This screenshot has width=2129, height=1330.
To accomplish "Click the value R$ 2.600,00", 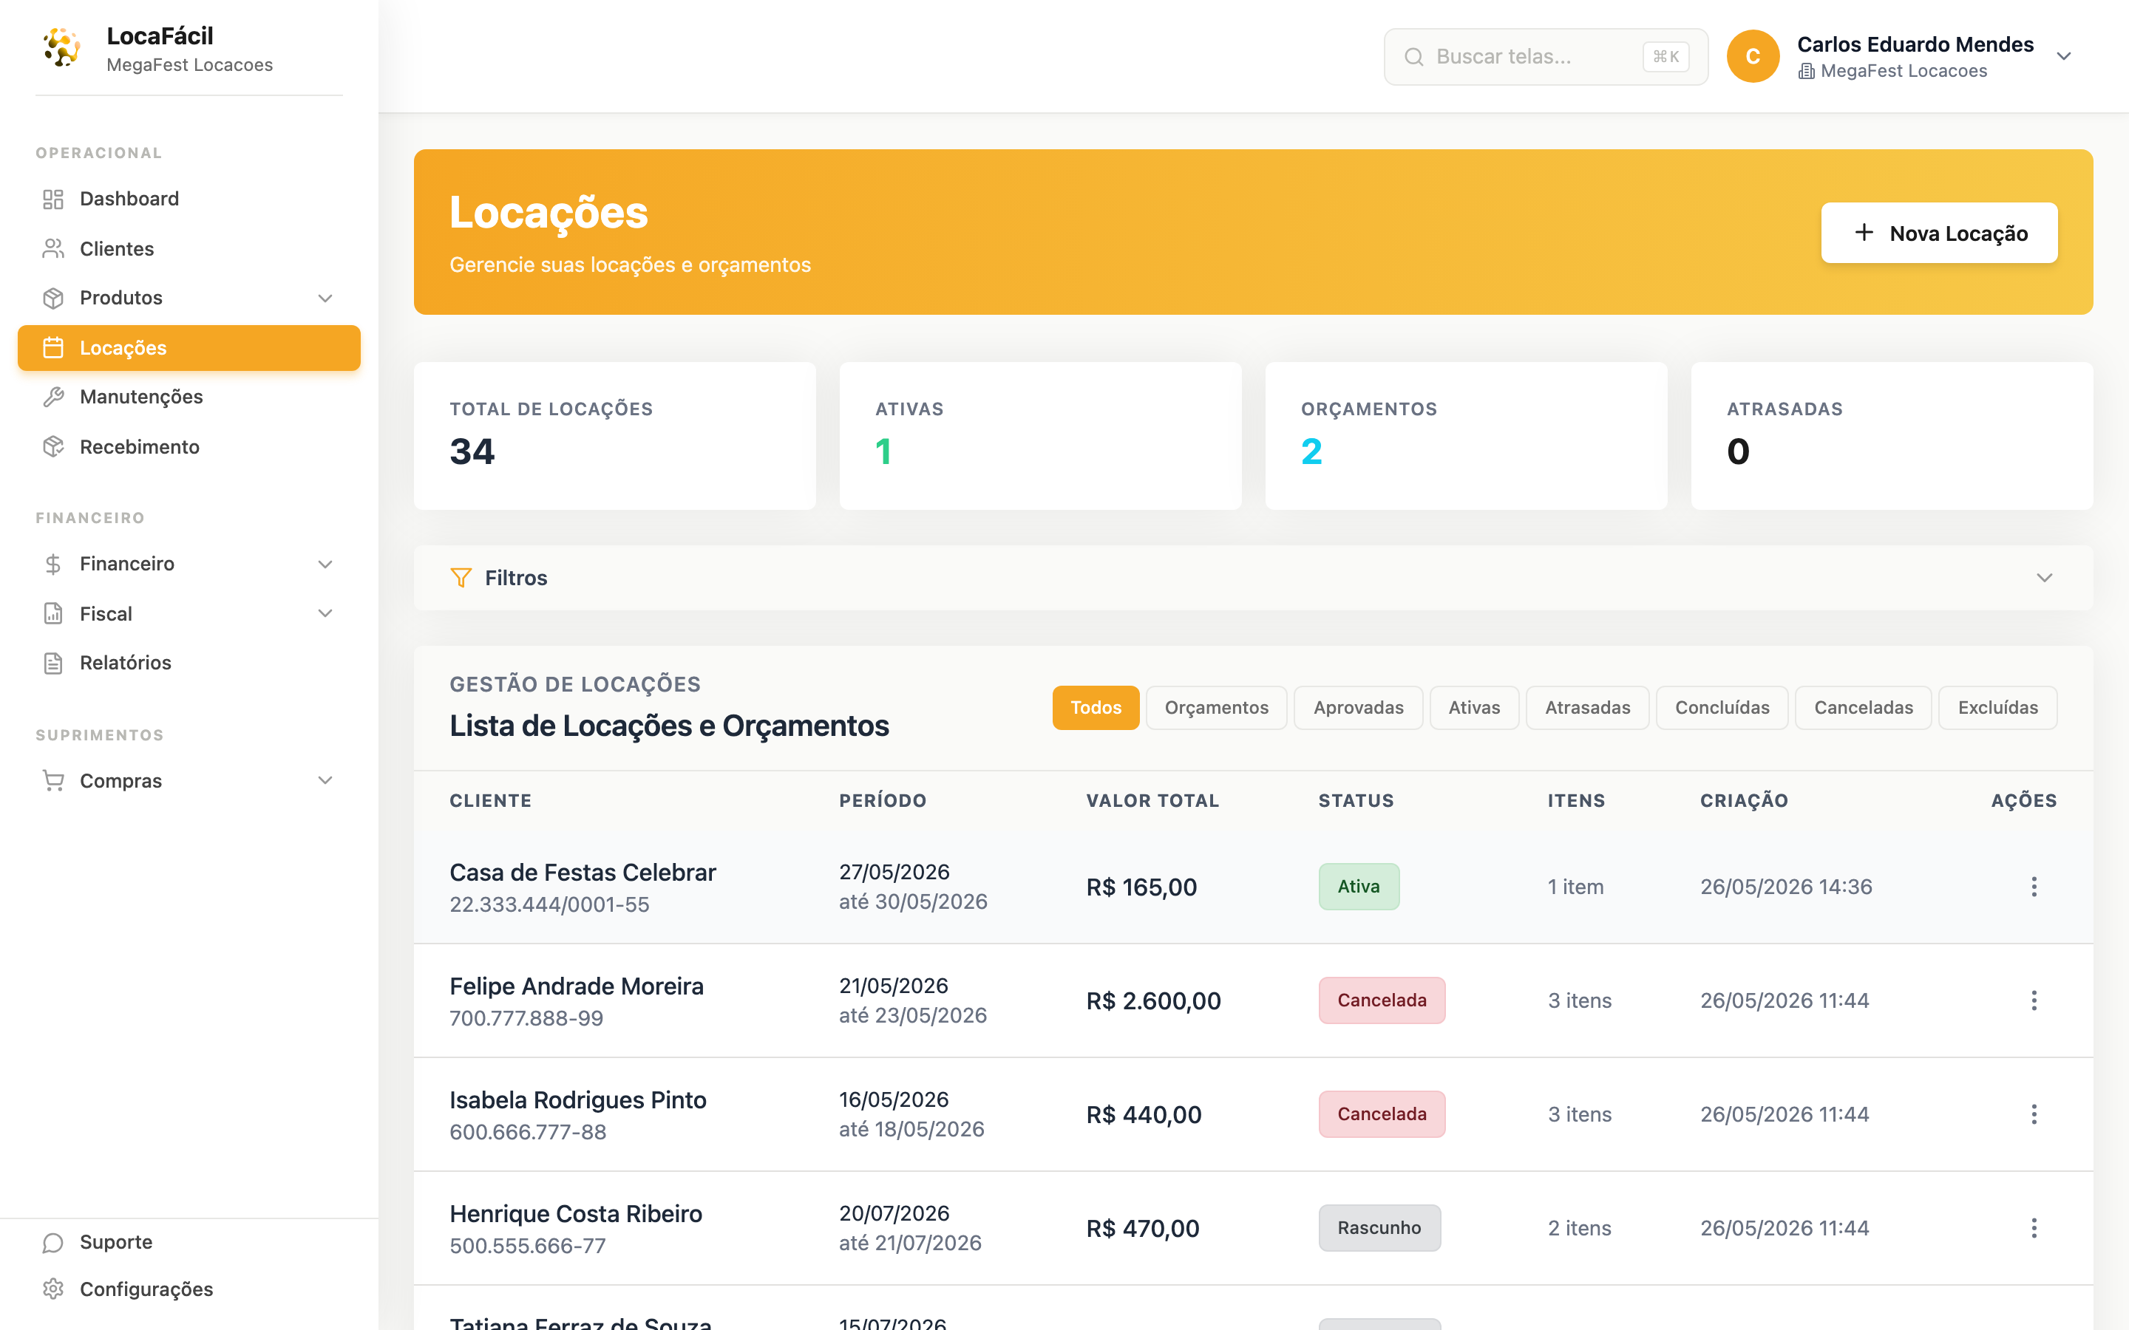I will click(1153, 1001).
